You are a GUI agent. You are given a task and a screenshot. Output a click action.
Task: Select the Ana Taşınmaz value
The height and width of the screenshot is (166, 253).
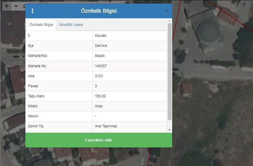129,126
